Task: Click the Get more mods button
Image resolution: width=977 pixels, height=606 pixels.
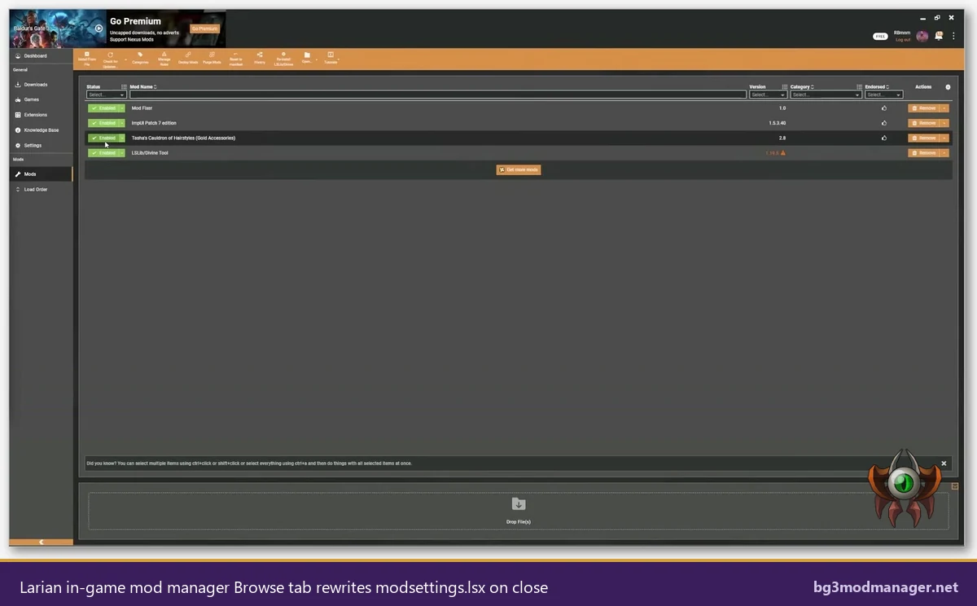Action: pyautogui.click(x=519, y=169)
